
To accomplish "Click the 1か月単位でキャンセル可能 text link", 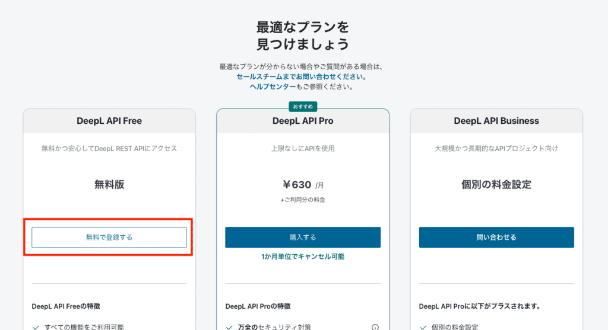I will [x=303, y=257].
